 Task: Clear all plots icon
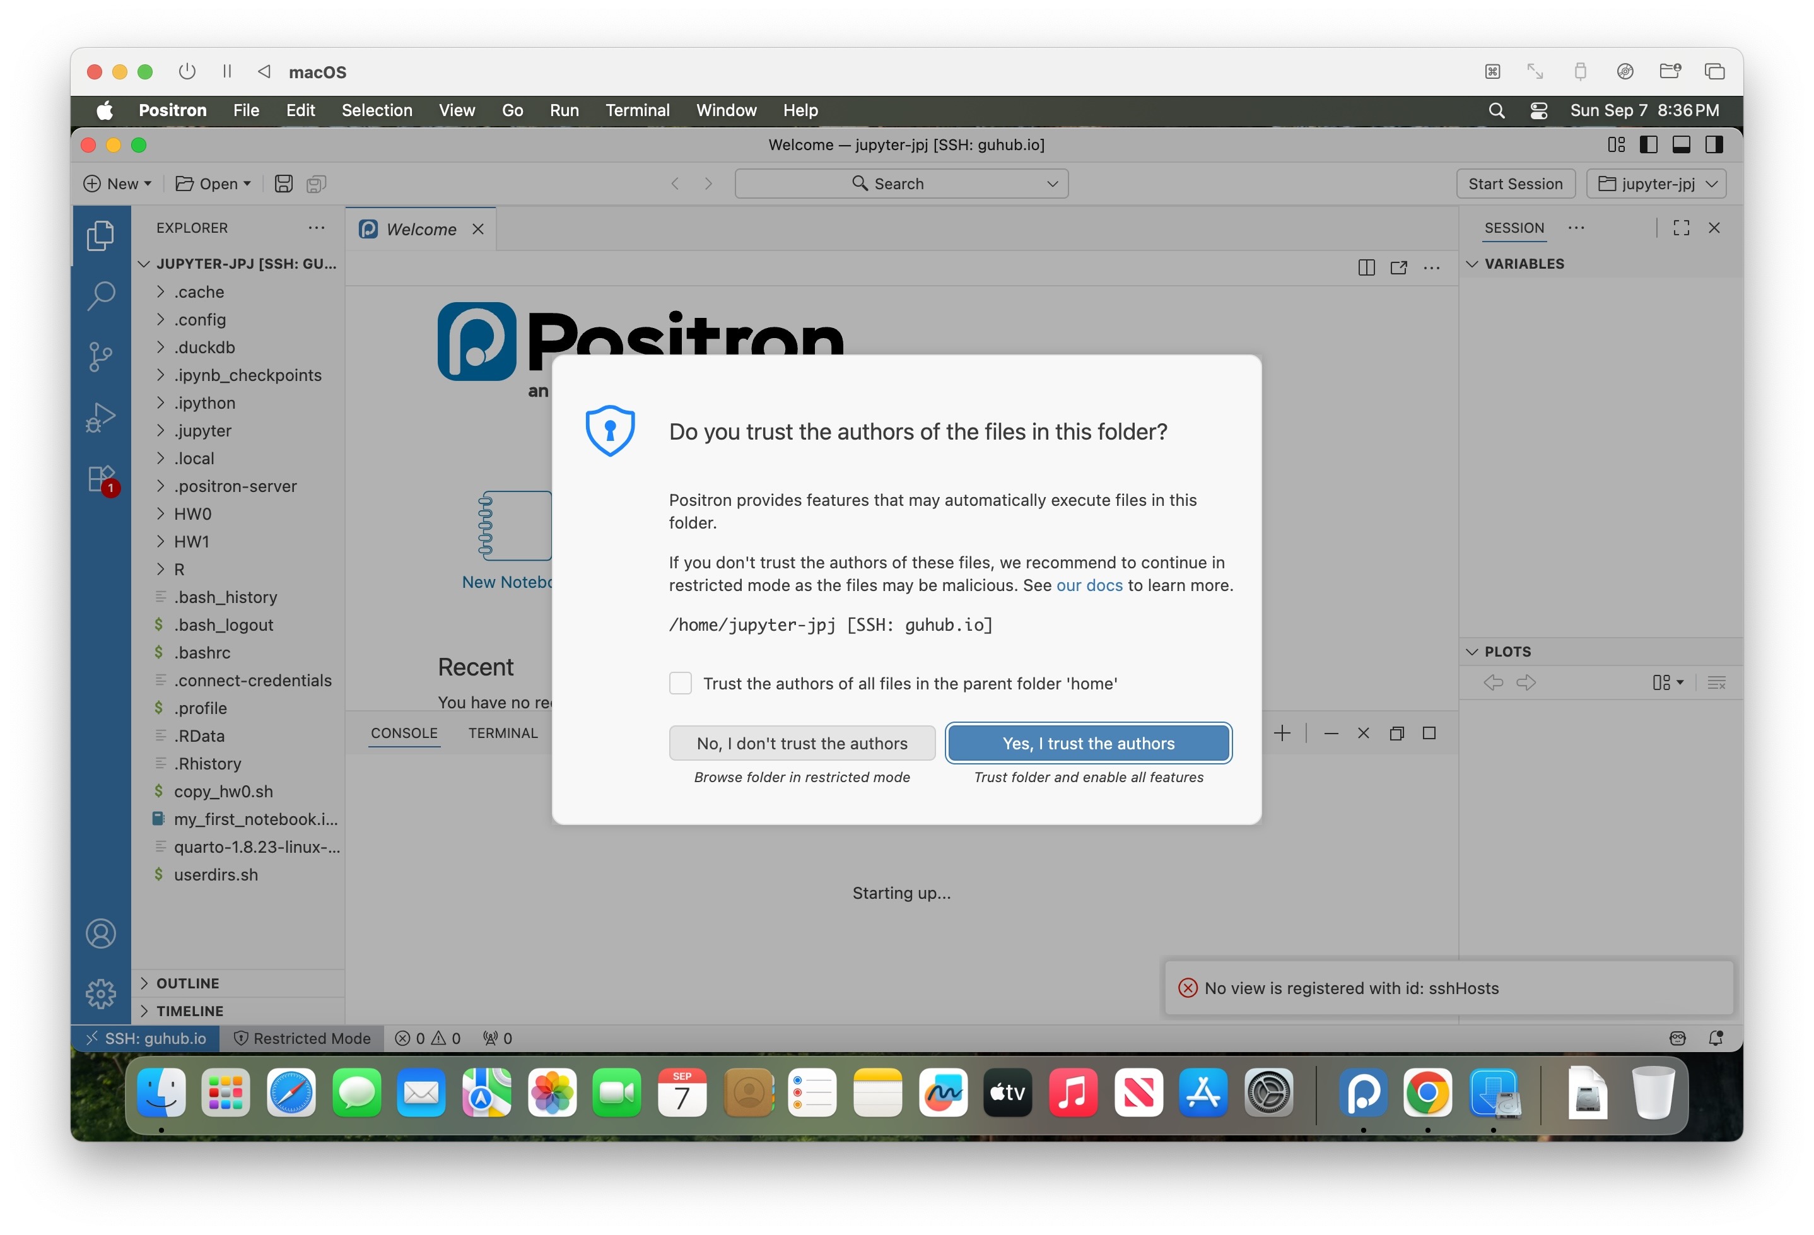(x=1716, y=682)
